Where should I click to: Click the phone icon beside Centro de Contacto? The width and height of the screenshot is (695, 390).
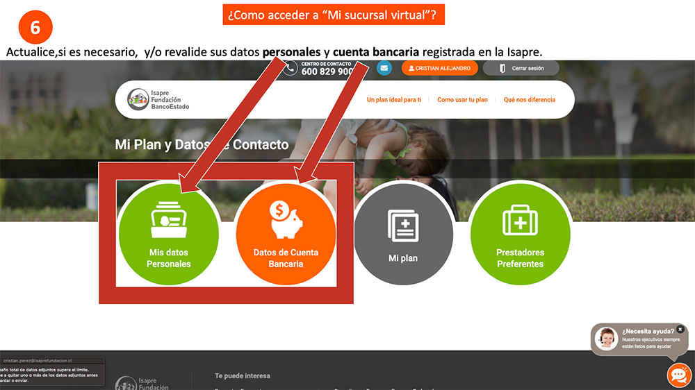(291, 68)
